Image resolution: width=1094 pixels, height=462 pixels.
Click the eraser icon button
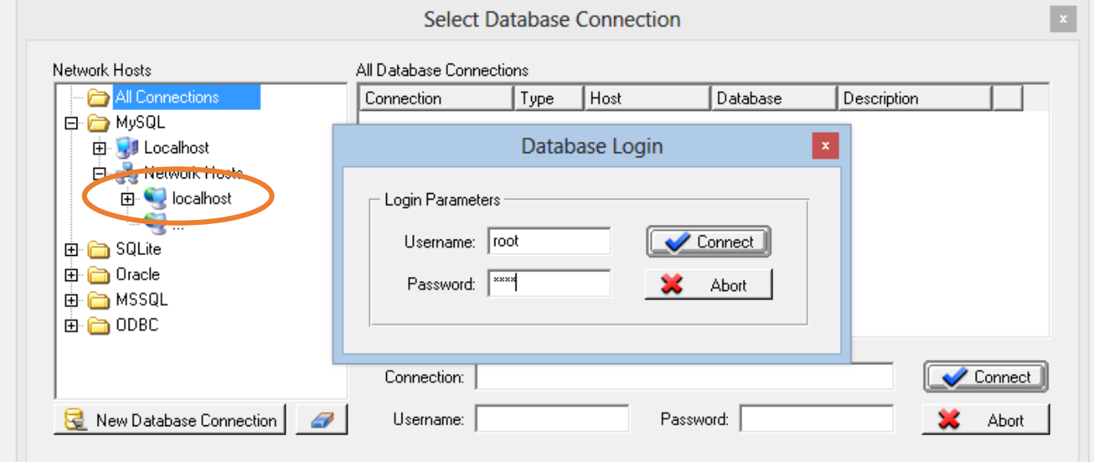coord(322,420)
